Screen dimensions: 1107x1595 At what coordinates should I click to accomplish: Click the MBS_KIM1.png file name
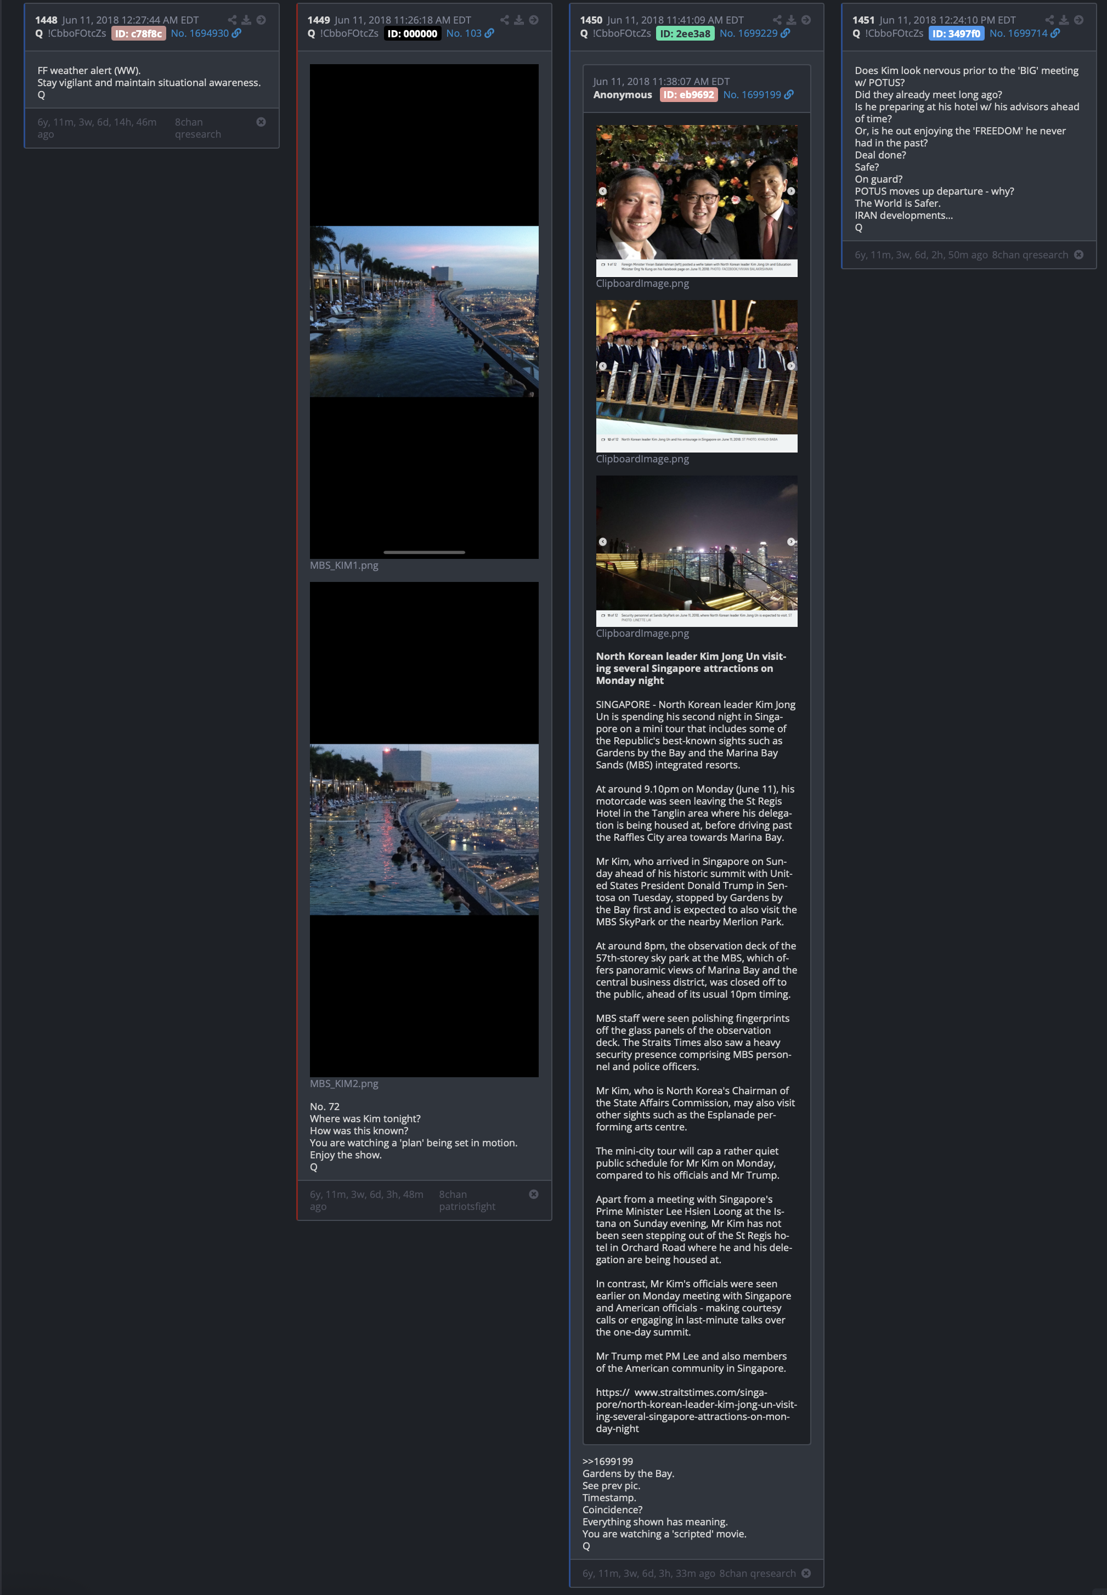coord(344,565)
